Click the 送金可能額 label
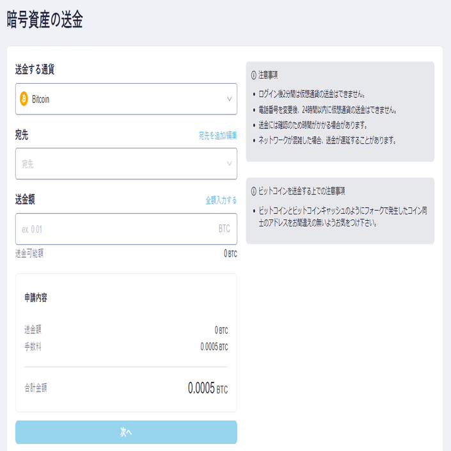Viewport: 451px width, 451px height. tap(29, 253)
